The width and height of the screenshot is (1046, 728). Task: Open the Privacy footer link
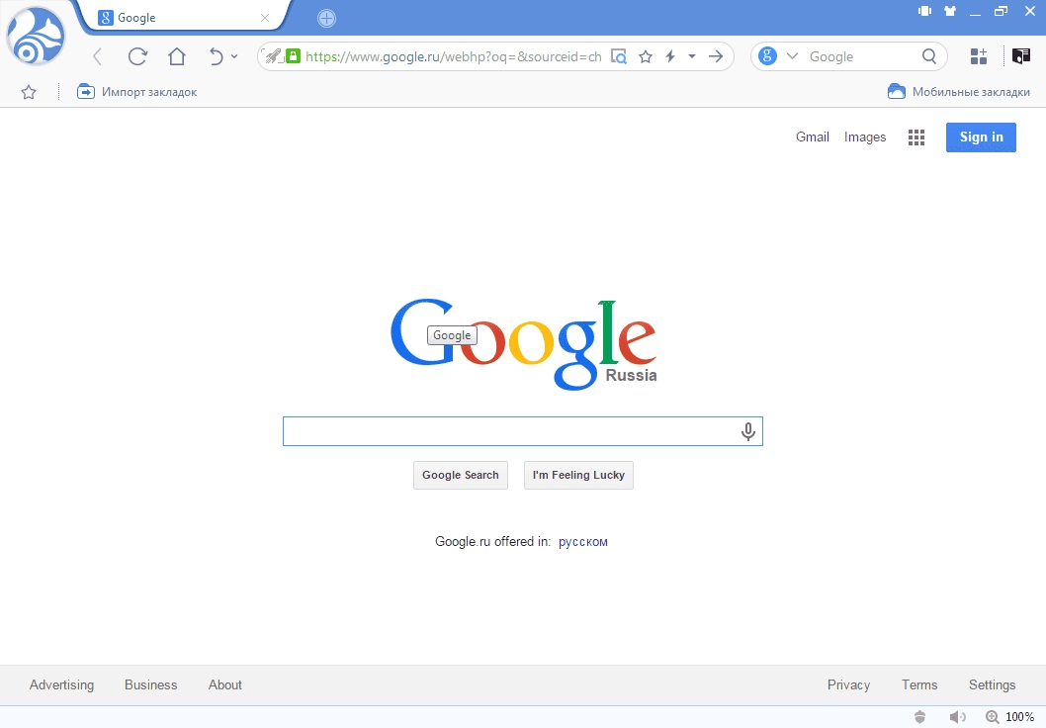(x=848, y=684)
